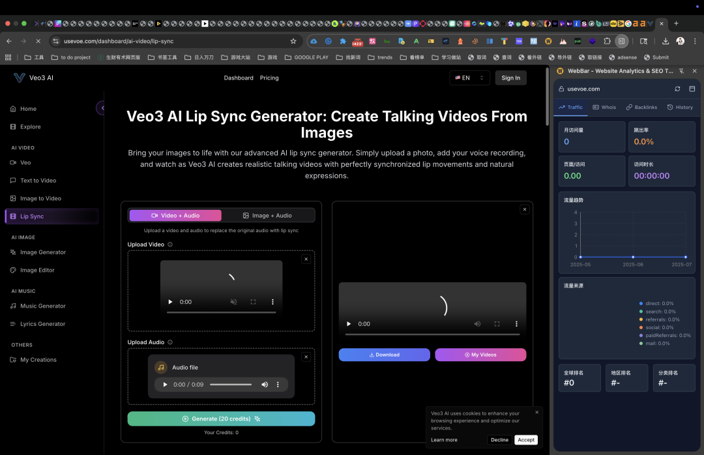Open the browser downloads
704x455 pixels.
[x=666, y=41]
